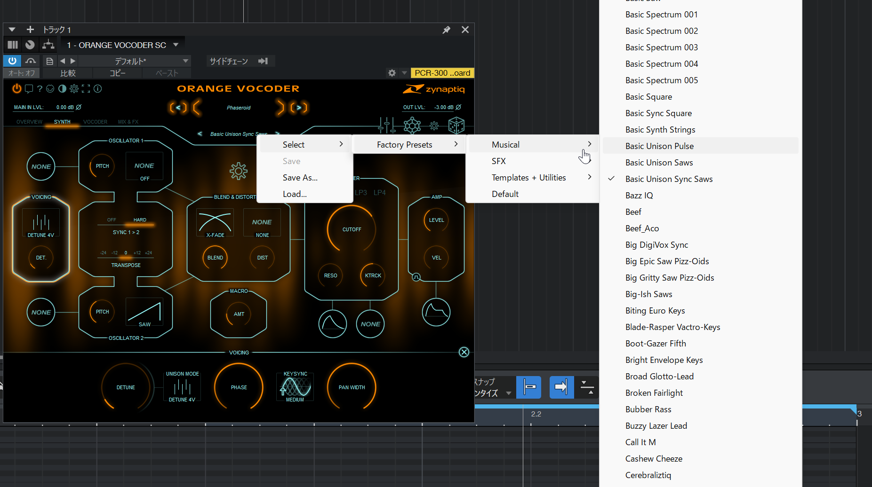The height and width of the screenshot is (487, 872).
Task: Click the PAN WIDTH knob
Action: (x=352, y=387)
